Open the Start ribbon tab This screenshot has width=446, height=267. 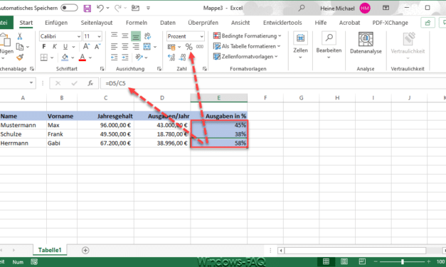(x=26, y=23)
